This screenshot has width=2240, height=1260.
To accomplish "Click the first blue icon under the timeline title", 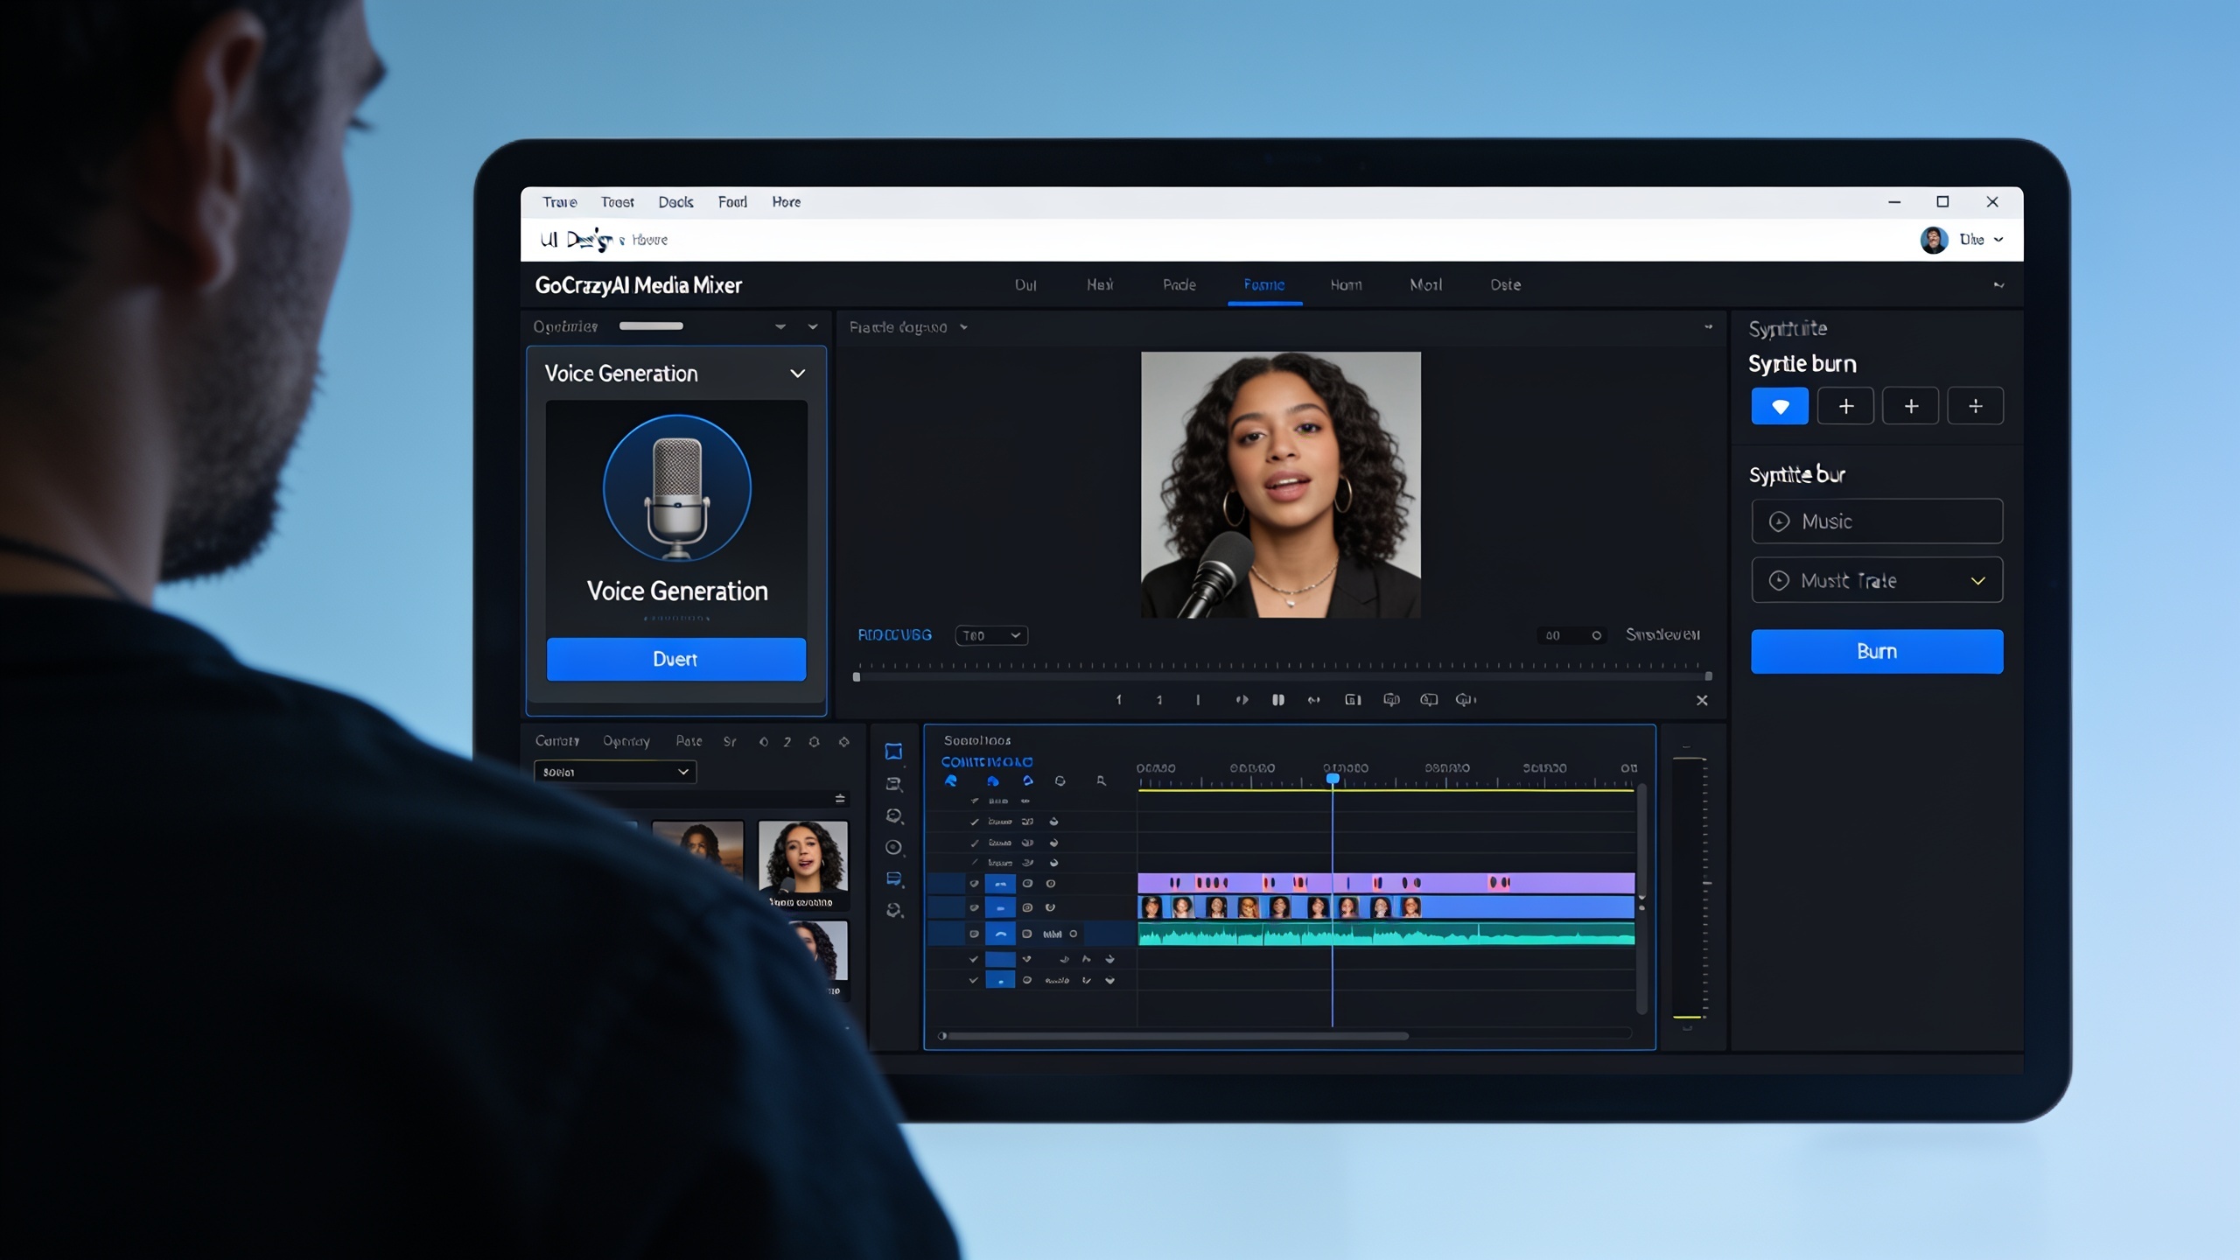I will click(x=951, y=780).
